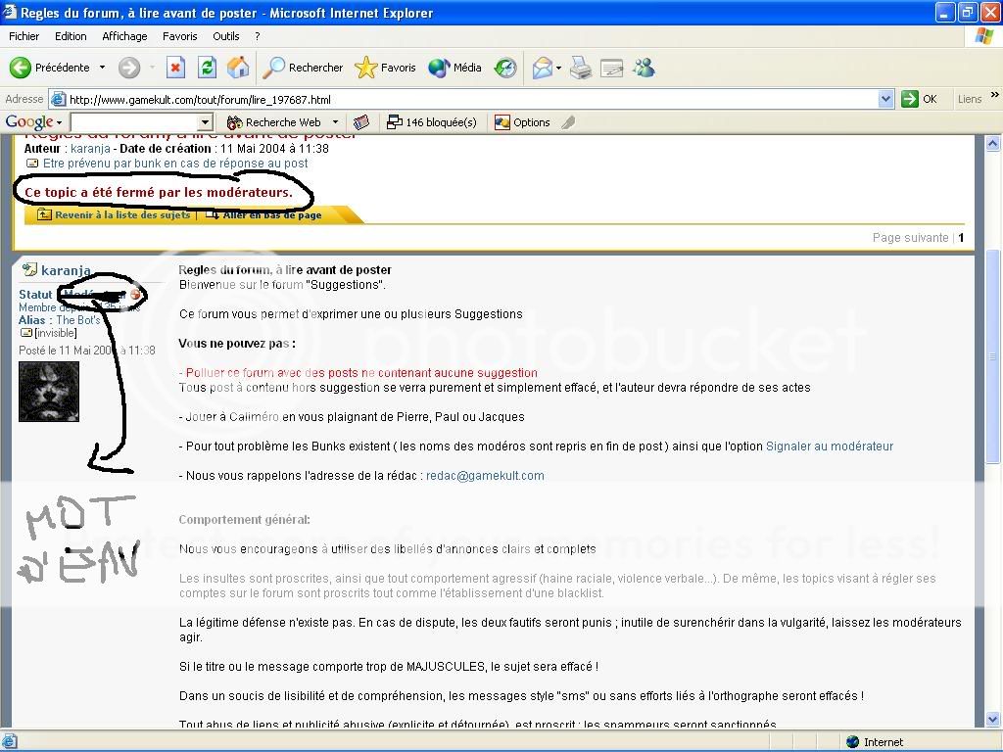
Task: Open the Outils menu
Action: (x=226, y=36)
